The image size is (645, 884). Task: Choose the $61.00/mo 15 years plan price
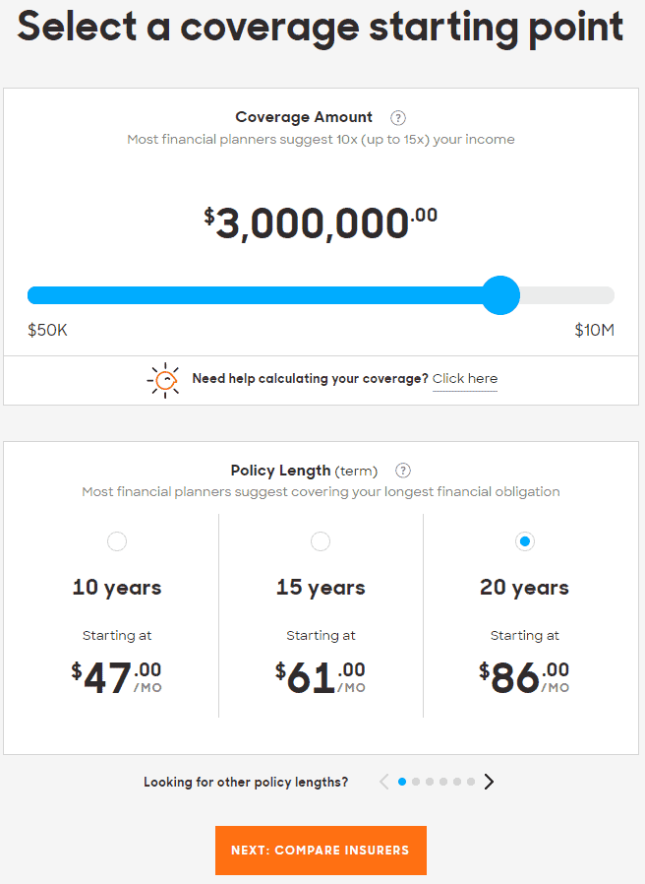321,677
